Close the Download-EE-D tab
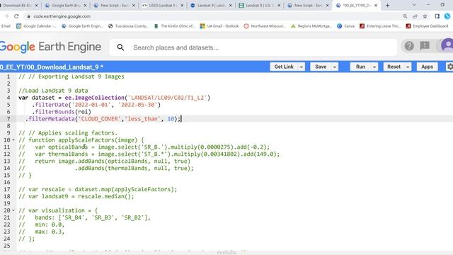 36,5
